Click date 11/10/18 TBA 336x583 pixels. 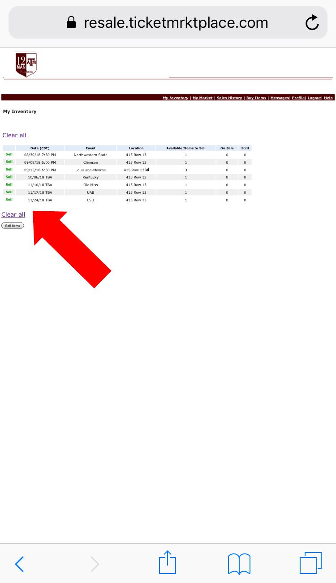40,185
